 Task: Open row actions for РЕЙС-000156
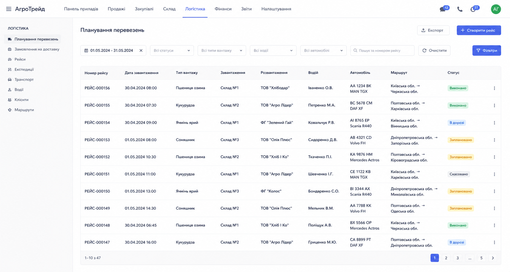click(494, 88)
